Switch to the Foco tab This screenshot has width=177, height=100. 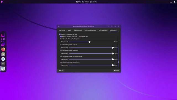coord(69,30)
